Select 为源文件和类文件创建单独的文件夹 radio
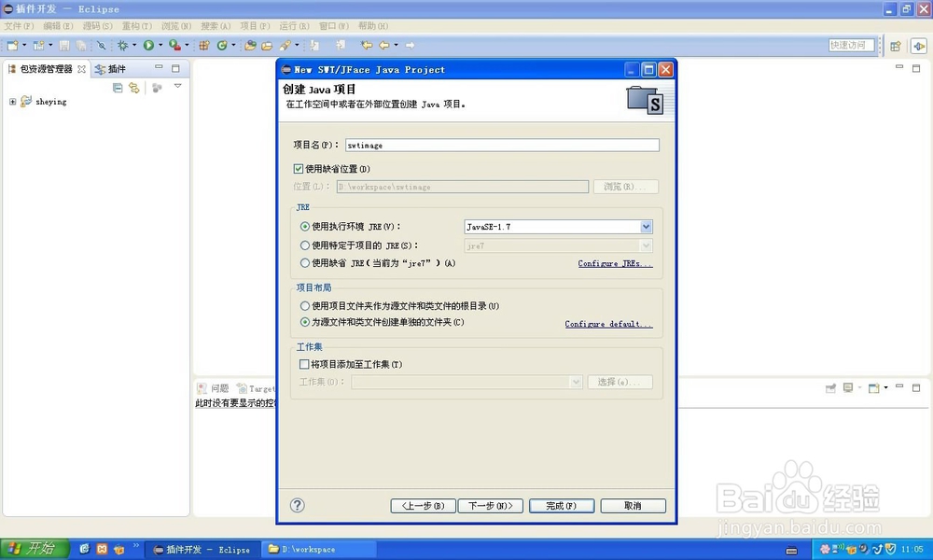933x560 pixels. pyautogui.click(x=305, y=322)
